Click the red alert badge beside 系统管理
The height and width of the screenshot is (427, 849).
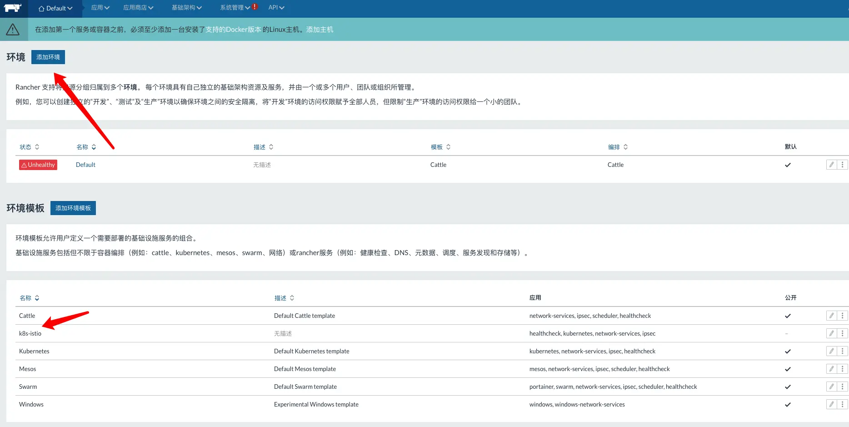(x=255, y=7)
